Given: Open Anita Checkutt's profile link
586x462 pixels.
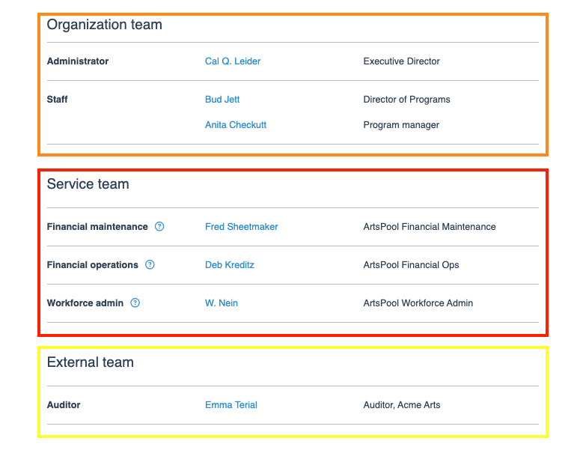Looking at the screenshot, I should (236, 125).
